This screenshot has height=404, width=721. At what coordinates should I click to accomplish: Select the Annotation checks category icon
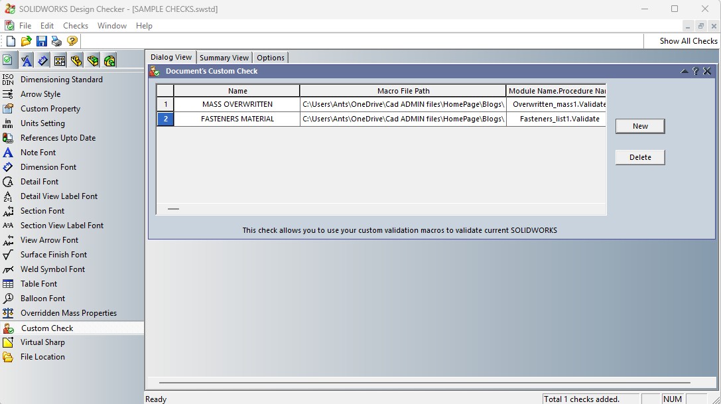coord(27,61)
